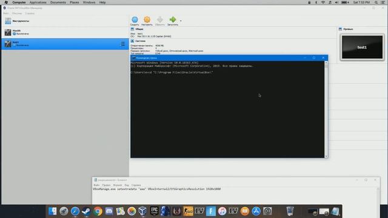Image resolution: width=388 pixels, height=218 pixels.
Task: Open the Windows menu in top bar
Action: 89,2
